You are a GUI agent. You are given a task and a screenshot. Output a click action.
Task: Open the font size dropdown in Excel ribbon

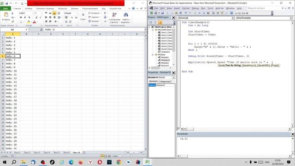pos(41,13)
